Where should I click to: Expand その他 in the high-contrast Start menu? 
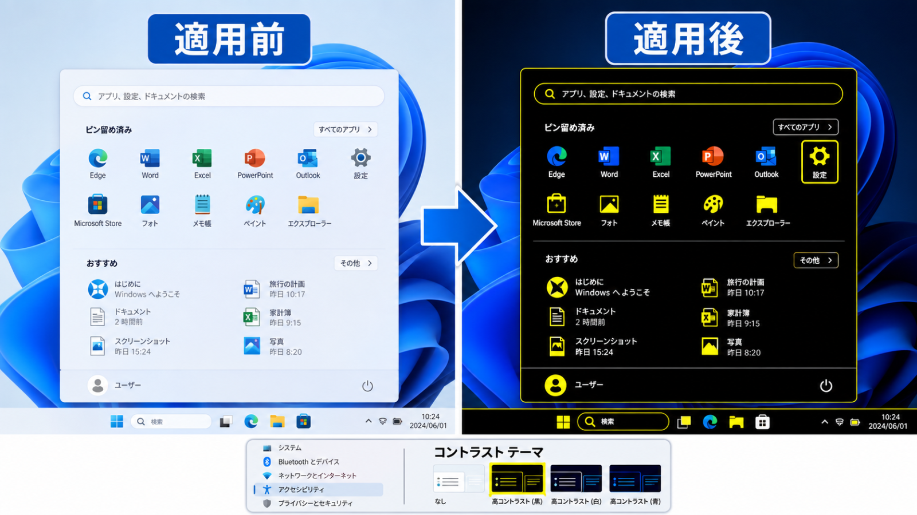click(x=816, y=260)
